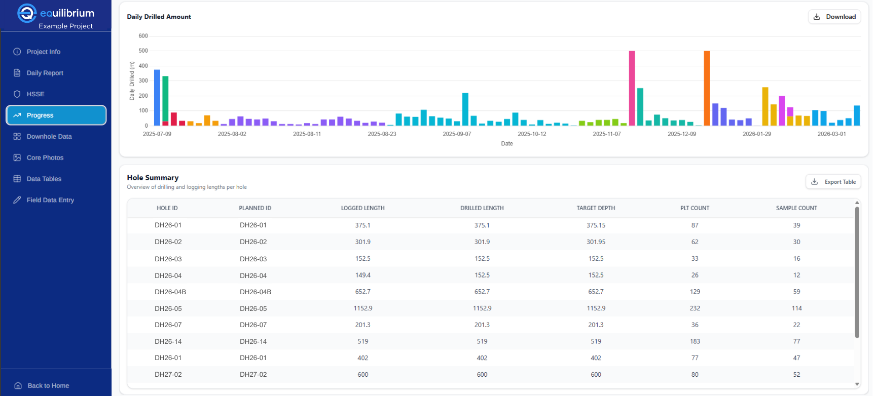Click the Hole Summary table scrollbar thumb
Image resolution: width=876 pixels, height=396 pixels.
857,272
